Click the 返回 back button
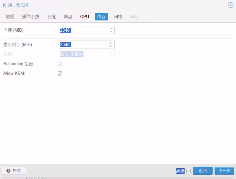236x179 pixels. (203, 171)
